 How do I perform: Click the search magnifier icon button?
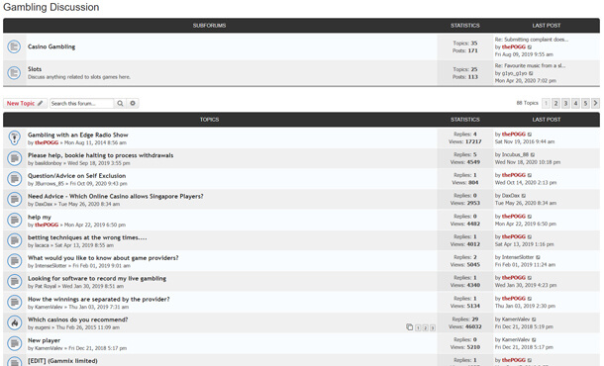pos(120,103)
